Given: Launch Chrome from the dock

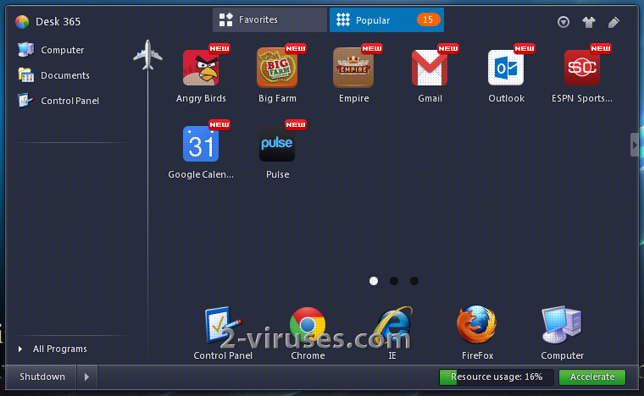Looking at the screenshot, I should pos(308,326).
